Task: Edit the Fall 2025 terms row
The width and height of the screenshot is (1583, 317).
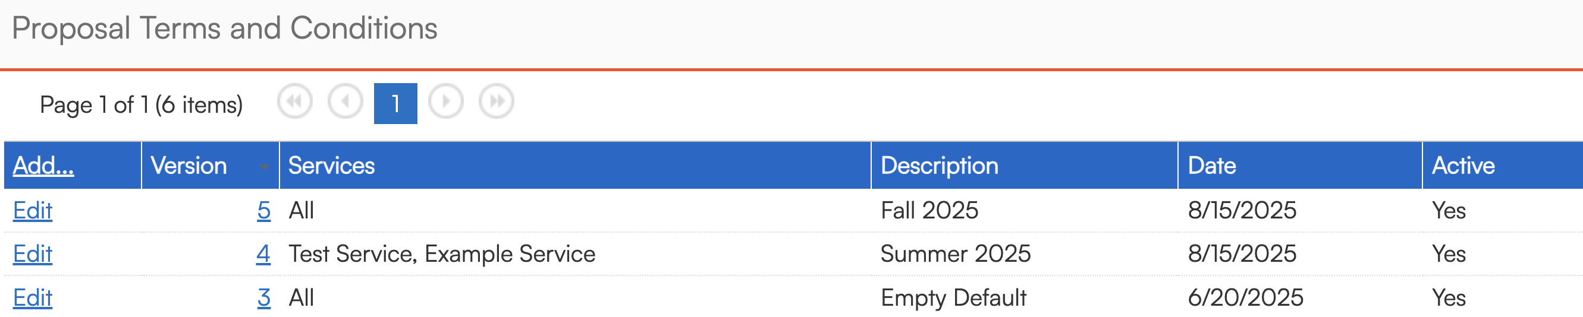Action: pos(33,210)
